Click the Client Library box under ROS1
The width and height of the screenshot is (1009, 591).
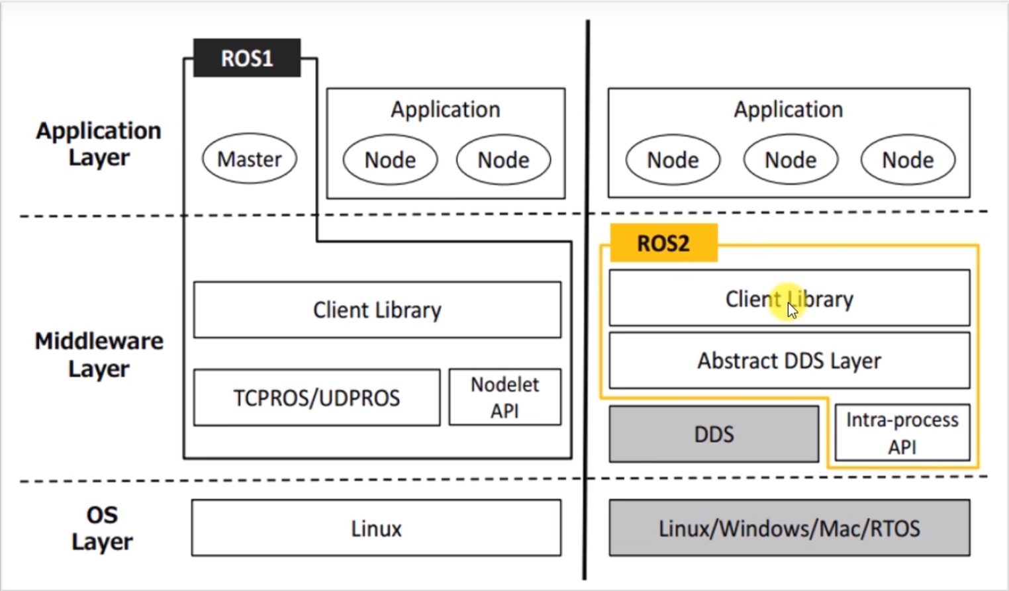tap(377, 310)
